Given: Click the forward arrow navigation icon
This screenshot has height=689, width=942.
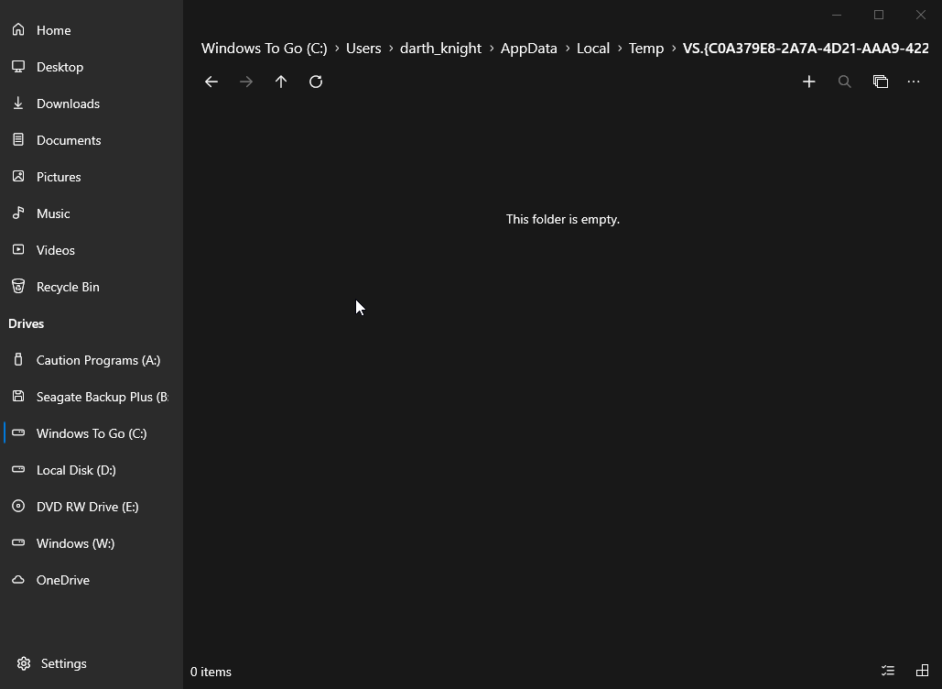Looking at the screenshot, I should tap(246, 82).
